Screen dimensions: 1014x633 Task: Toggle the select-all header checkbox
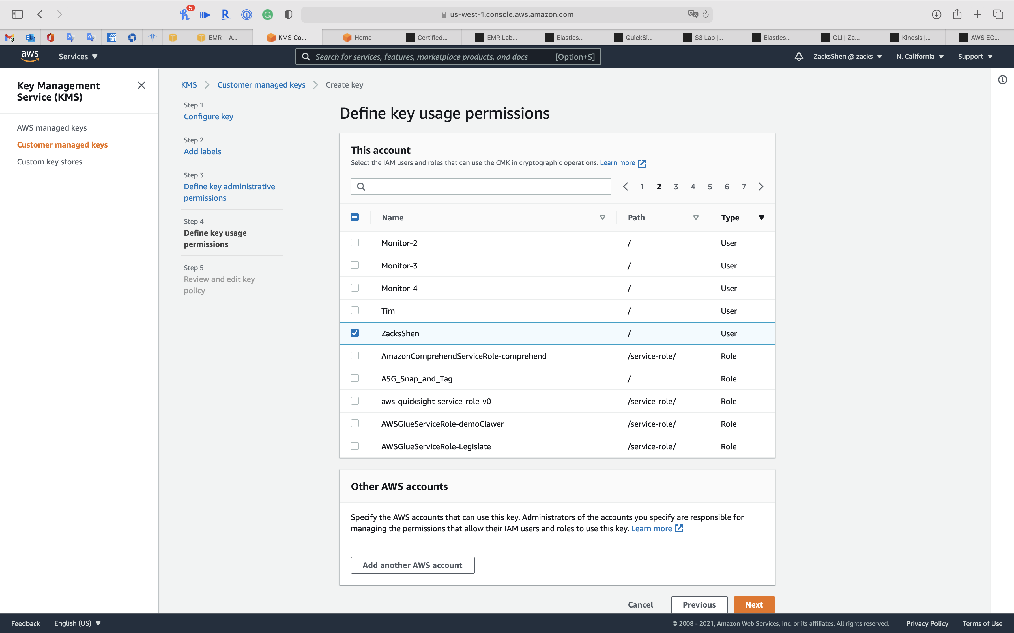point(355,217)
